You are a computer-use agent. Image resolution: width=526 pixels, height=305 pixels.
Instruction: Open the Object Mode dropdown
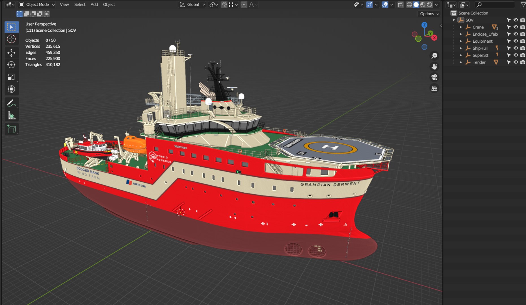[37, 5]
